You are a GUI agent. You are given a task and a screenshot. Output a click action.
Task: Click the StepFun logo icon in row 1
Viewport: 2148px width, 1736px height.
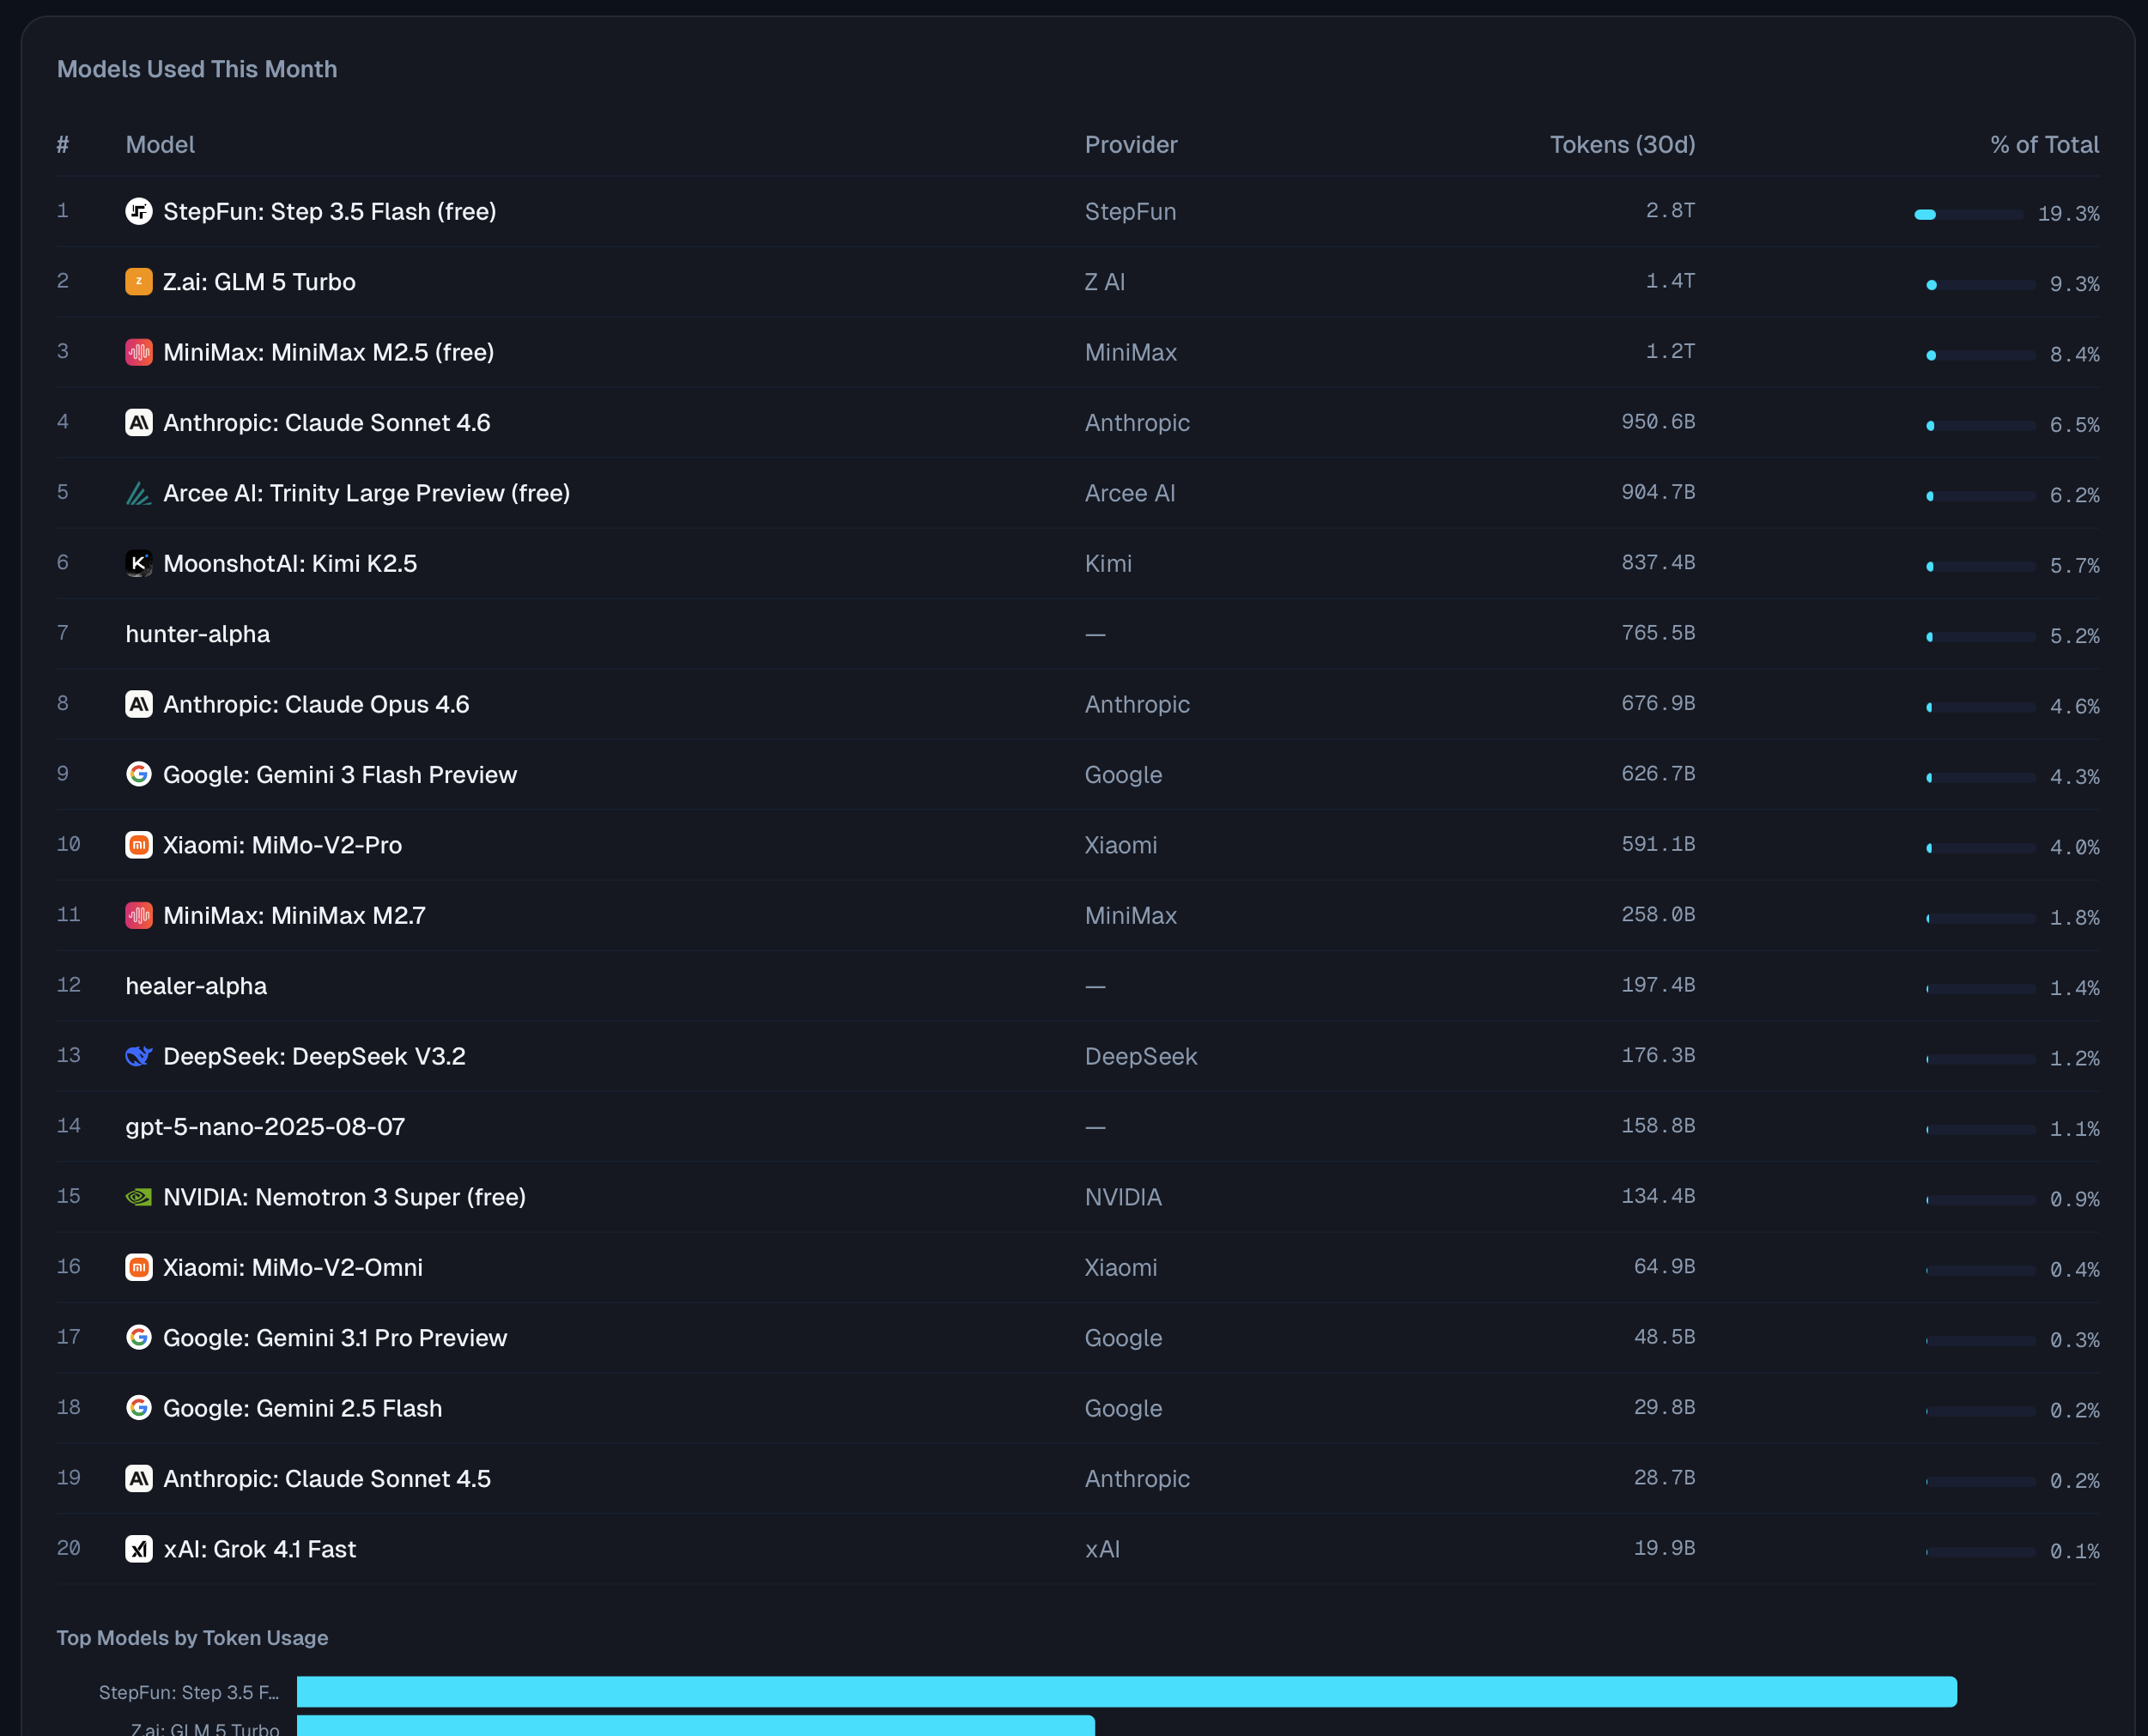pyautogui.click(x=138, y=211)
